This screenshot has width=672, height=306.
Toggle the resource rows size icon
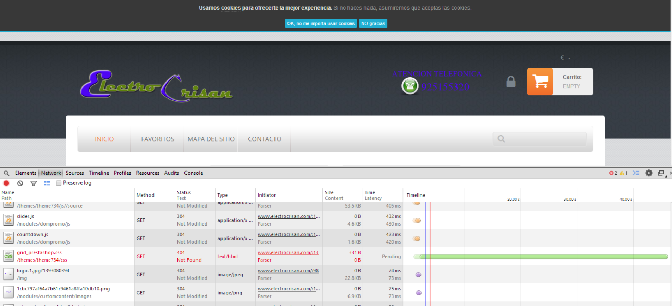click(47, 183)
